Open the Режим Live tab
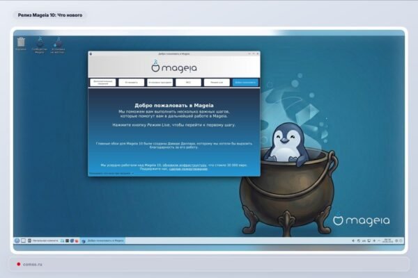The height and width of the screenshot is (278, 418). click(217, 83)
